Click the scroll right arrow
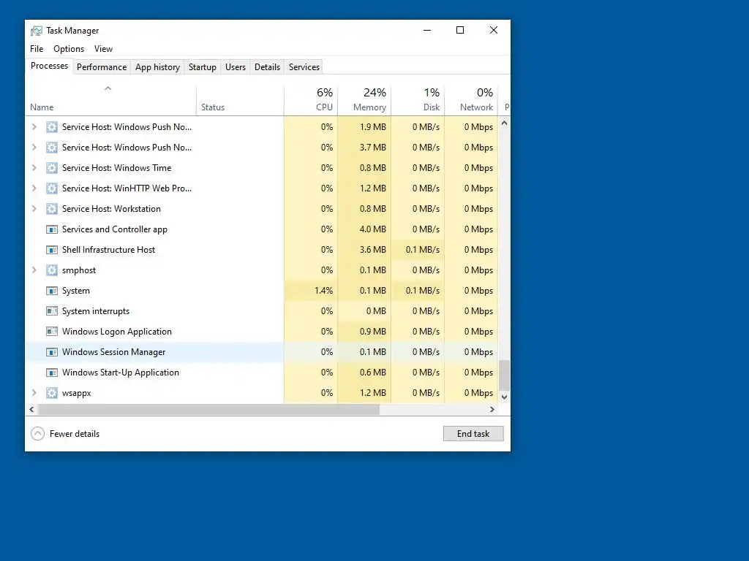 pyautogui.click(x=492, y=409)
